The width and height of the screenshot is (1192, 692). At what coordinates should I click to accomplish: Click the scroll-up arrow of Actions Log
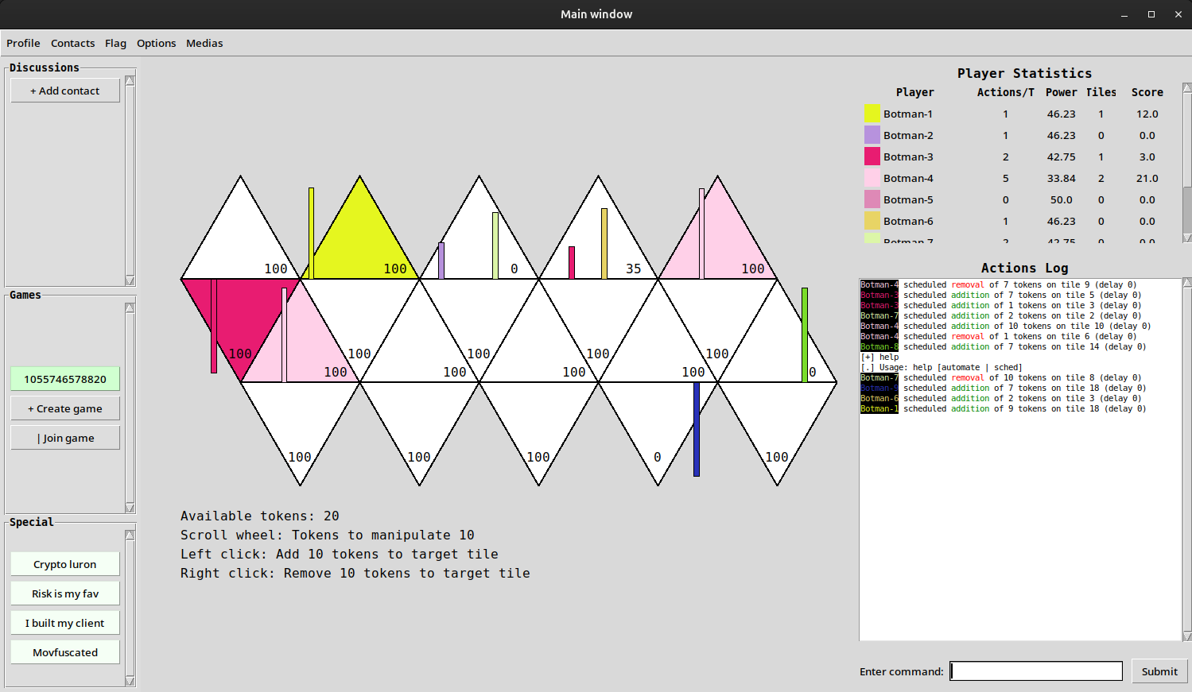point(1186,283)
